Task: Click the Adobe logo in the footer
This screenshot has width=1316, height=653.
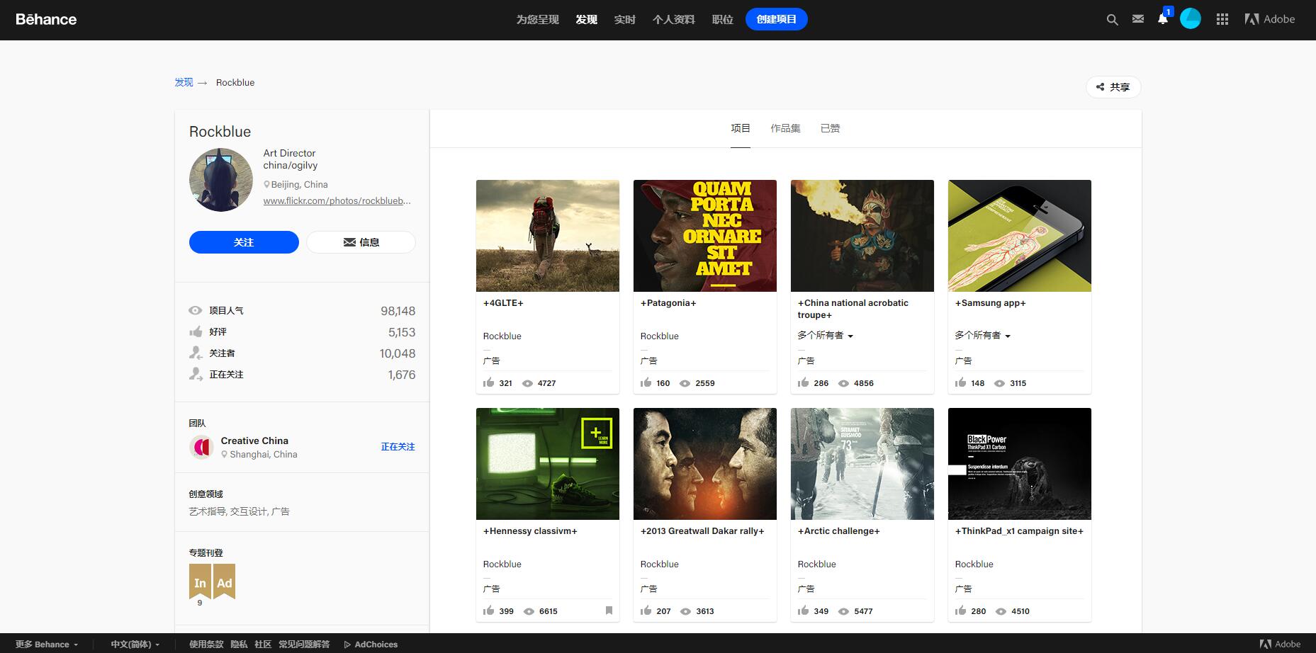Action: [x=1280, y=644]
